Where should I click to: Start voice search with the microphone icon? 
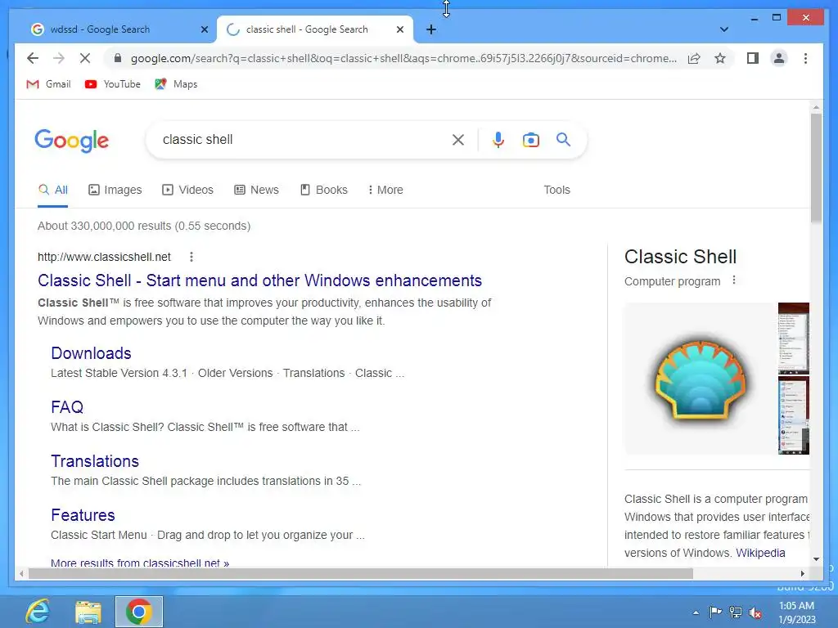point(498,140)
